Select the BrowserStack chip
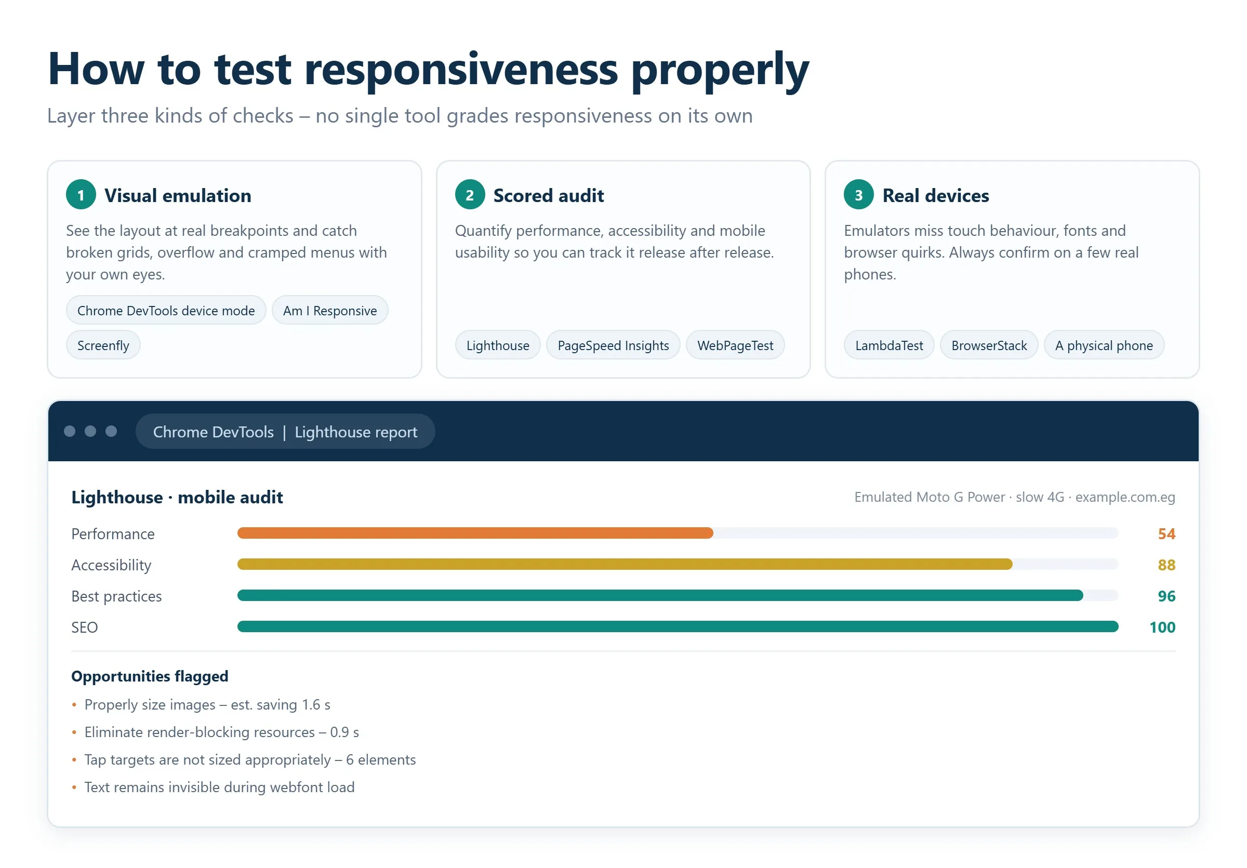 pos(989,345)
